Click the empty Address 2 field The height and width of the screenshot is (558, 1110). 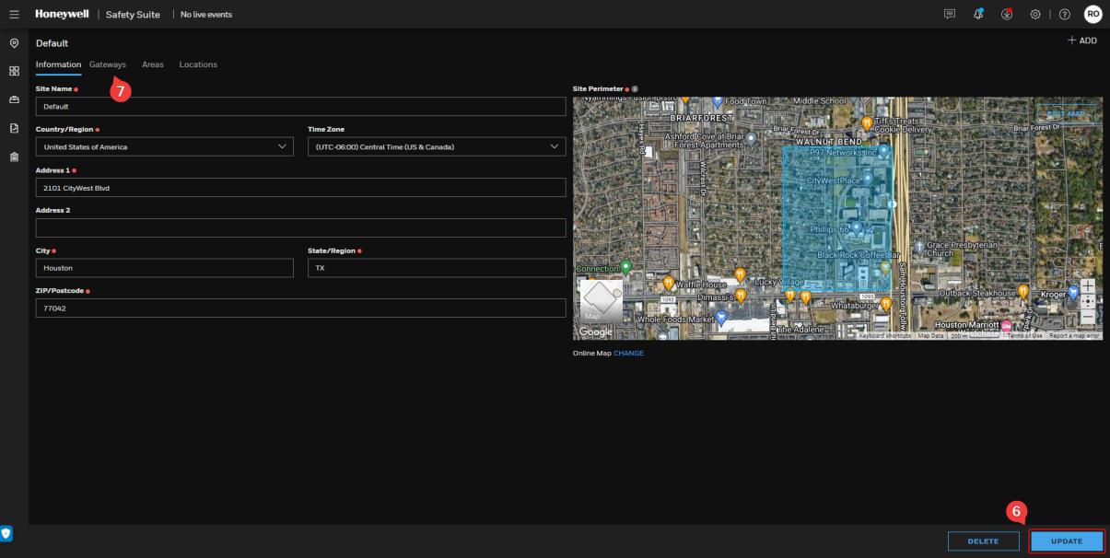[300, 227]
